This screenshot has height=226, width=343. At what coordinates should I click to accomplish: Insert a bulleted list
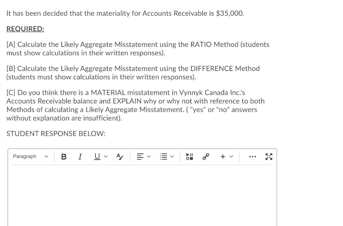163,156
